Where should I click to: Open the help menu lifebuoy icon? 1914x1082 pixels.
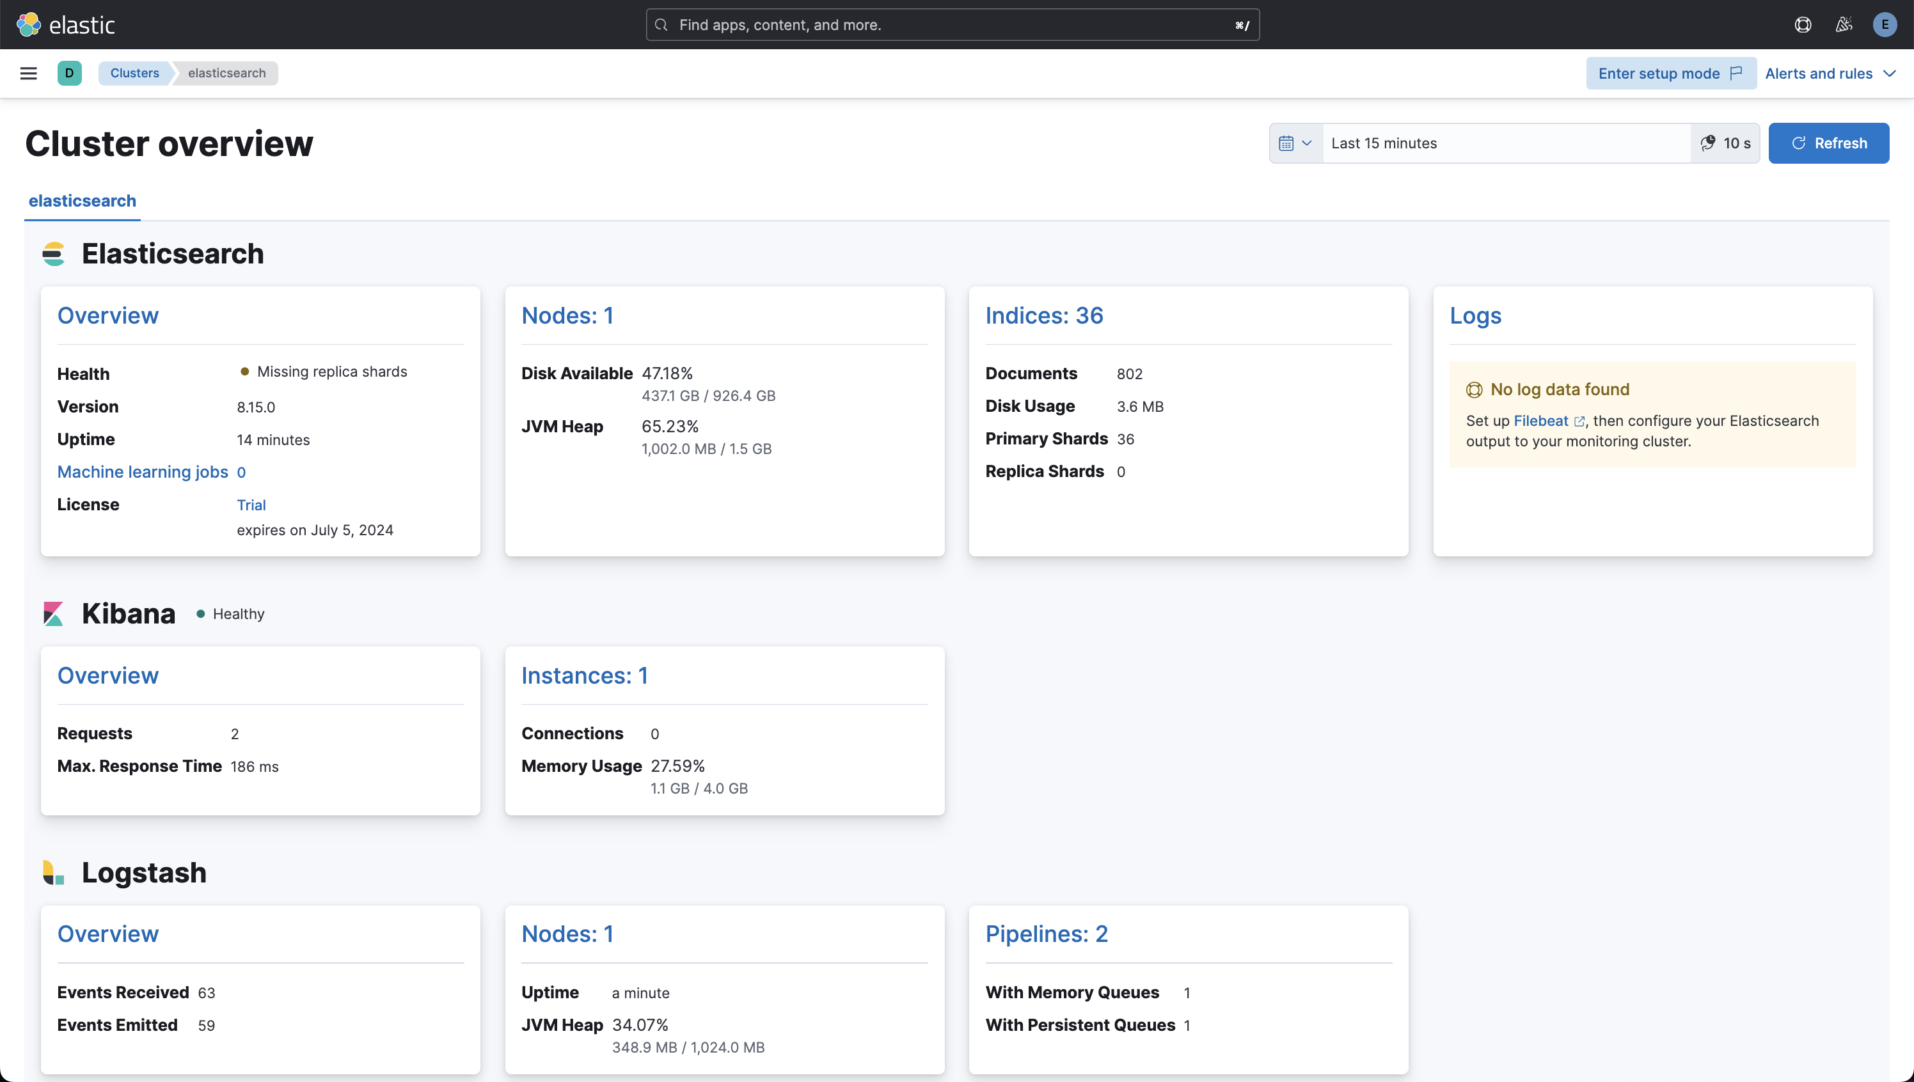pyautogui.click(x=1803, y=24)
